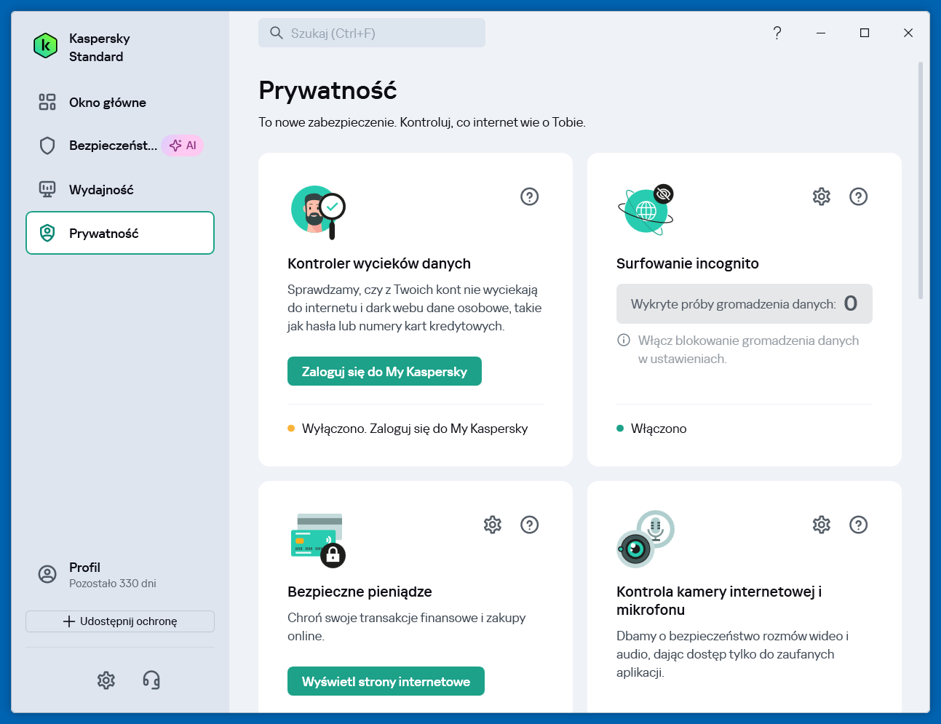This screenshot has width=941, height=724.
Task: Select the Prywatność sidebar item
Action: 120,233
